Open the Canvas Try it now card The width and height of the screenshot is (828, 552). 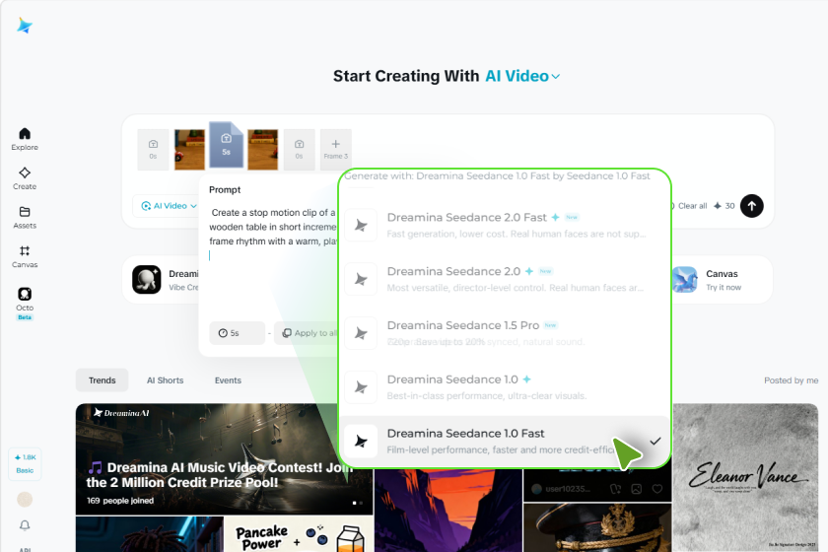[x=721, y=279]
